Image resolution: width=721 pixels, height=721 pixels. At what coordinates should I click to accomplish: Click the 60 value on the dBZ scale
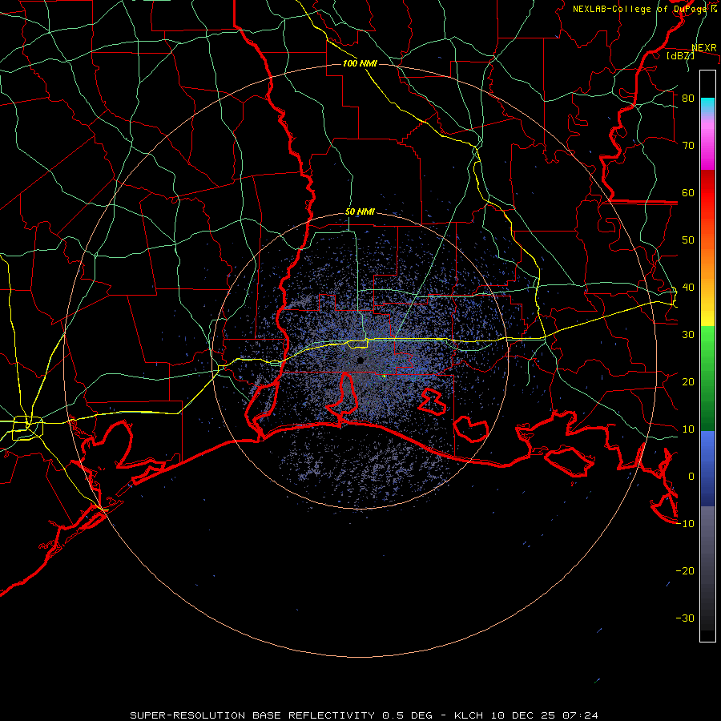click(688, 193)
